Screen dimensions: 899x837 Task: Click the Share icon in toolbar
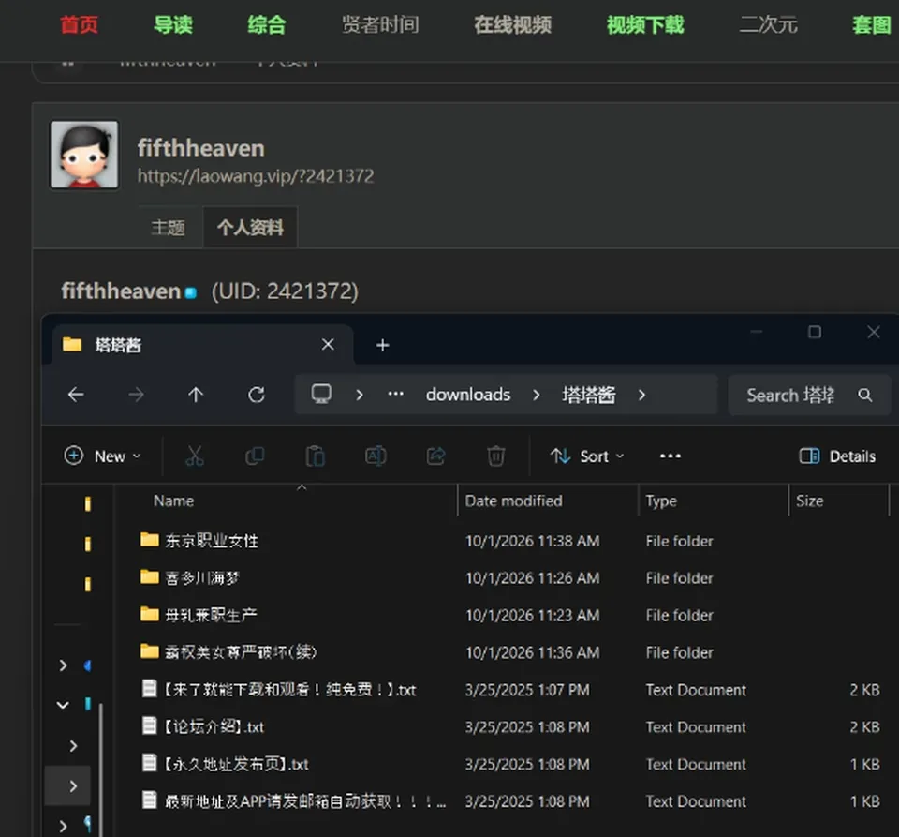pos(435,456)
